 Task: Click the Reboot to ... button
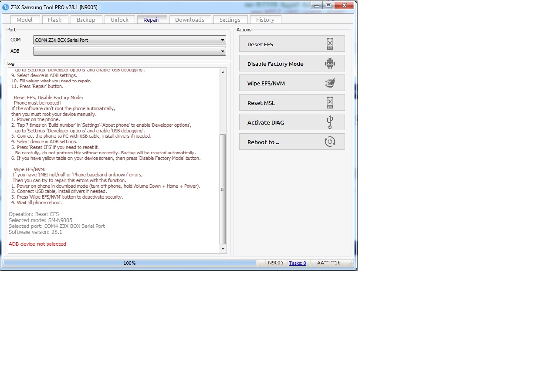pos(292,142)
